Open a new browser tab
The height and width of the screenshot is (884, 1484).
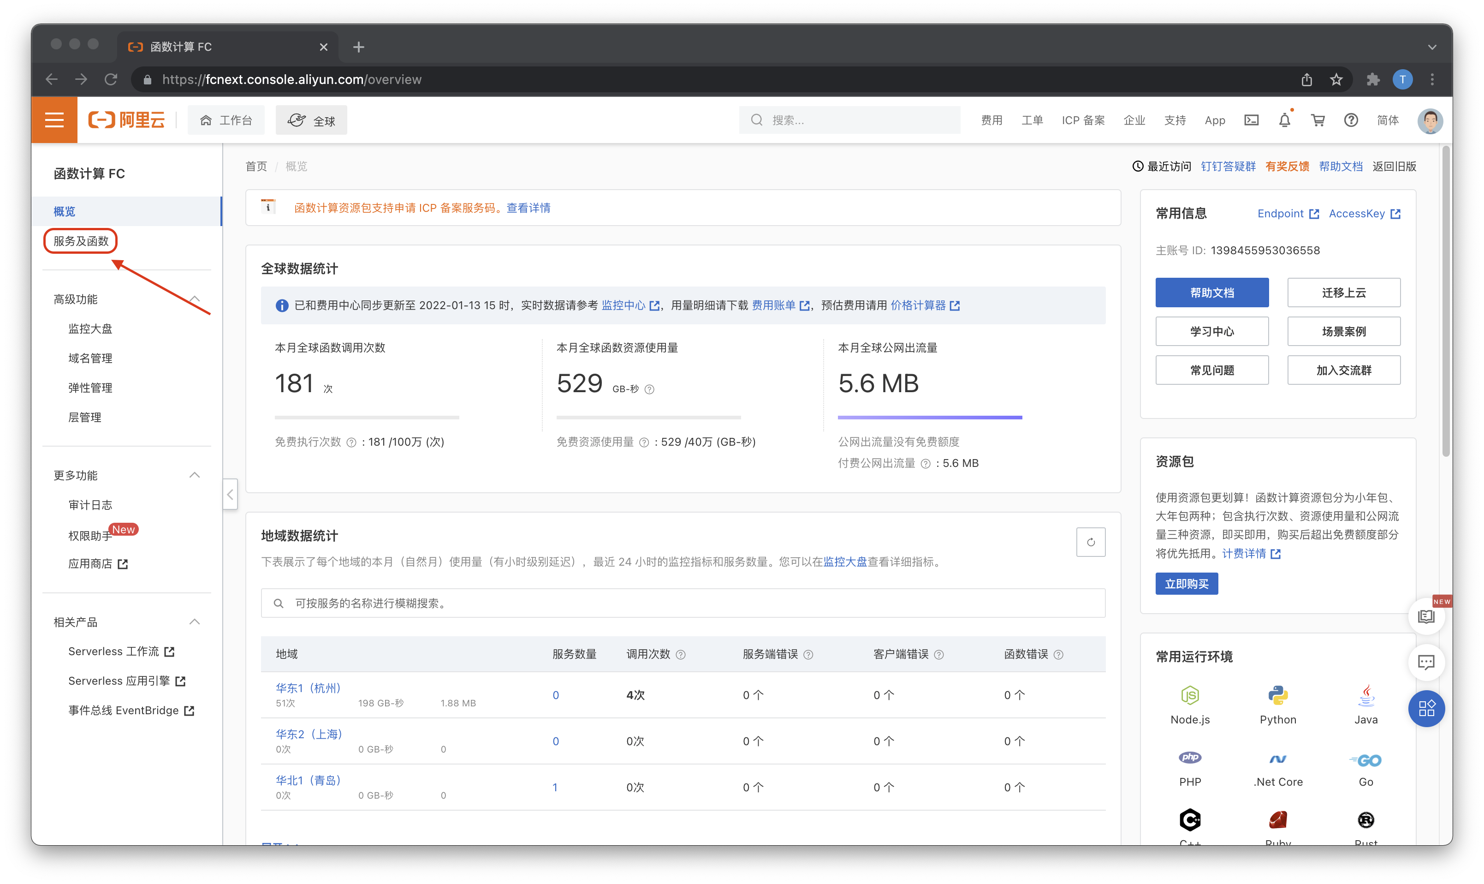tap(359, 47)
